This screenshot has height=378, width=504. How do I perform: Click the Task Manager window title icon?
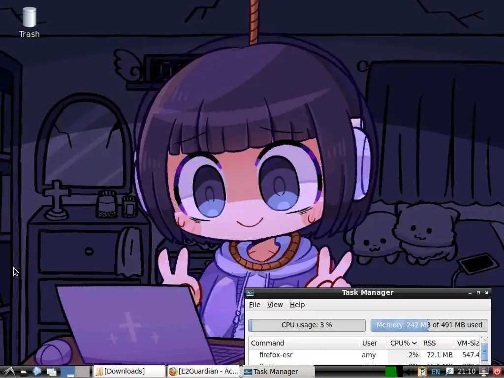[x=250, y=293]
